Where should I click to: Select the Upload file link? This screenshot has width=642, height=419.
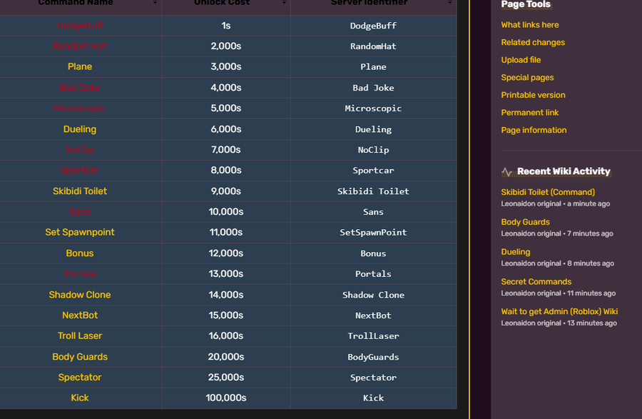click(x=521, y=60)
